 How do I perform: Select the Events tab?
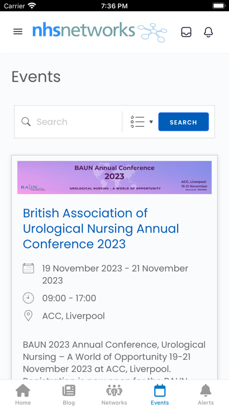(159, 394)
